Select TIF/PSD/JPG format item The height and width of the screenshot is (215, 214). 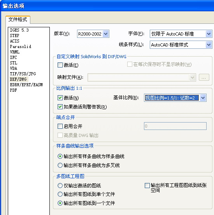(23, 74)
